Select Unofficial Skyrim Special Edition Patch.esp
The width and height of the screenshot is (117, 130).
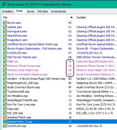(x=32, y=44)
